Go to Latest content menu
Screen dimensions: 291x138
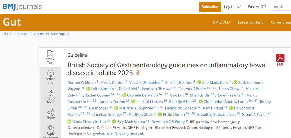pyautogui.click(x=250, y=22)
